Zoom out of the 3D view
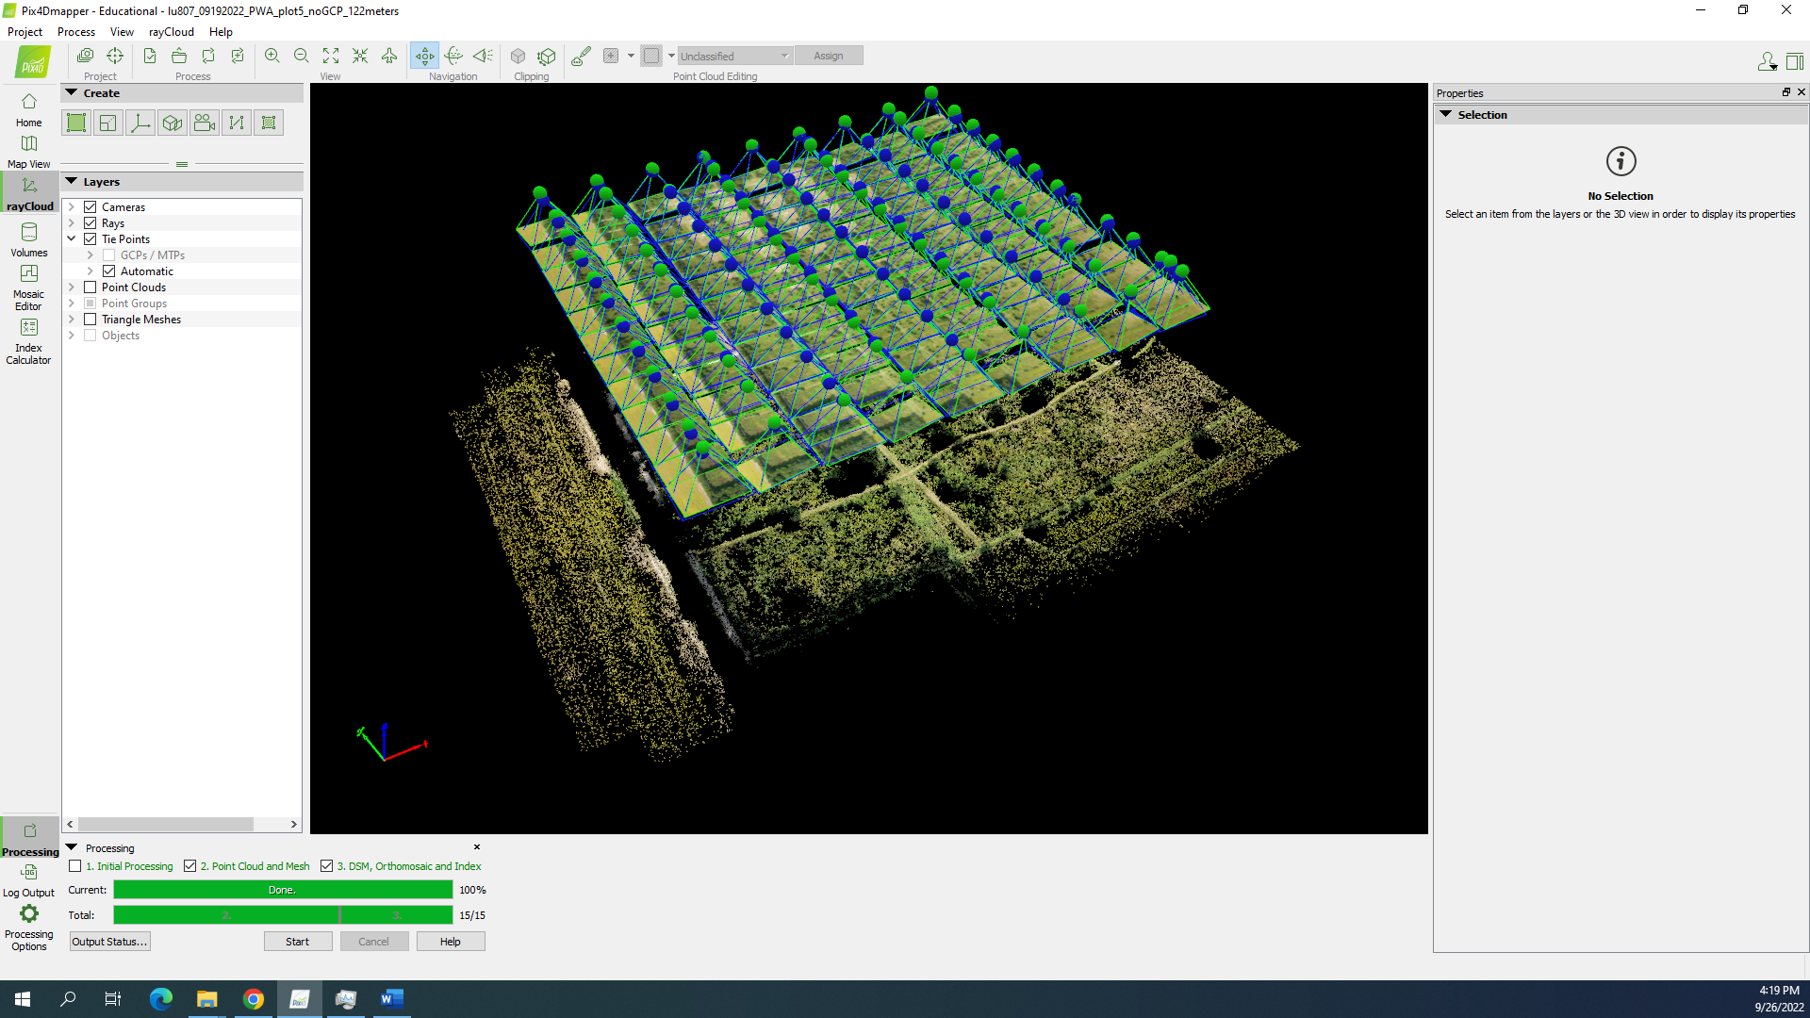 tap(302, 56)
